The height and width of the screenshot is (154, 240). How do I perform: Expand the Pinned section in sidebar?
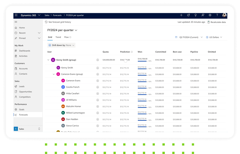pos(39,38)
